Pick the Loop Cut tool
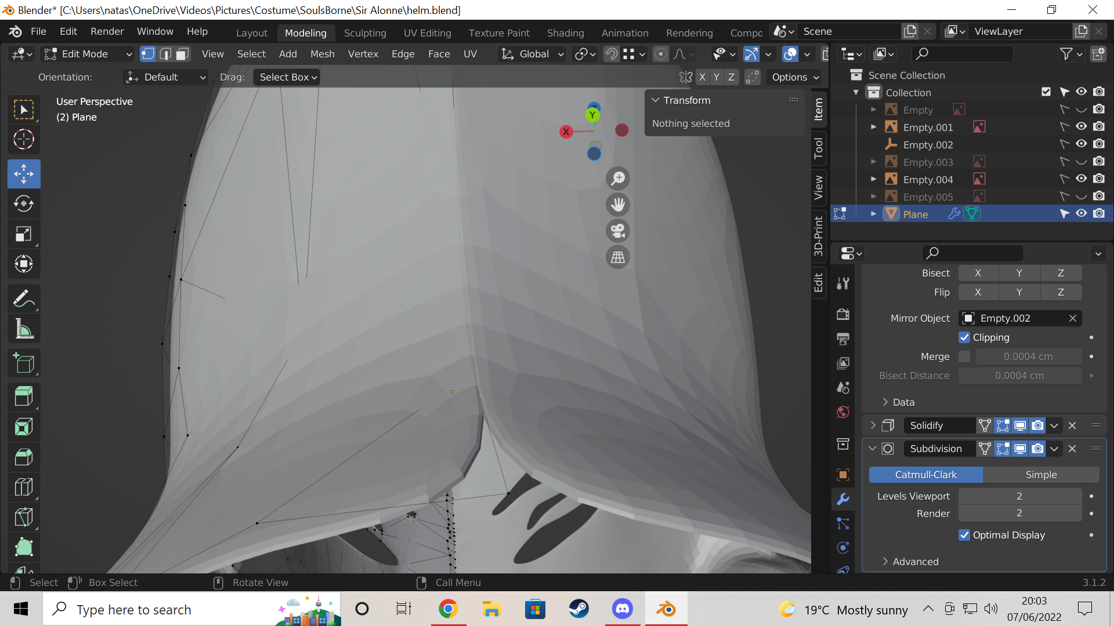1114x626 pixels. [23, 487]
